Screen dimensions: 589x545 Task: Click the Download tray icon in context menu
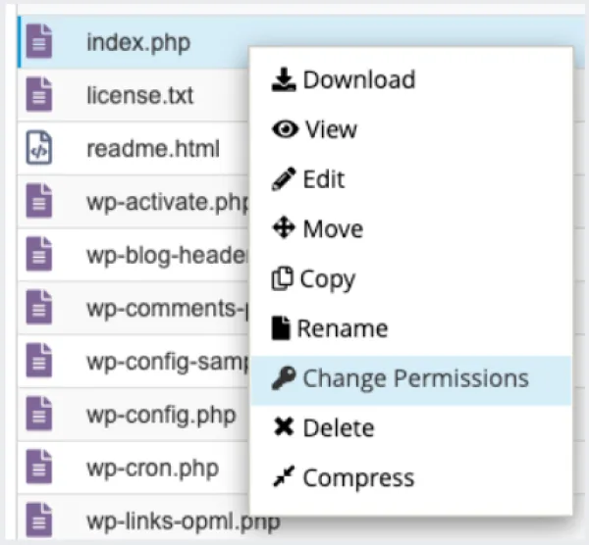coord(284,79)
